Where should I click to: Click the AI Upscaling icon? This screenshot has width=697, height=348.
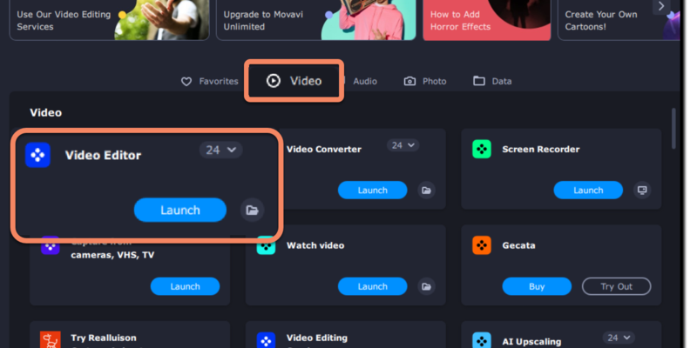click(x=482, y=340)
